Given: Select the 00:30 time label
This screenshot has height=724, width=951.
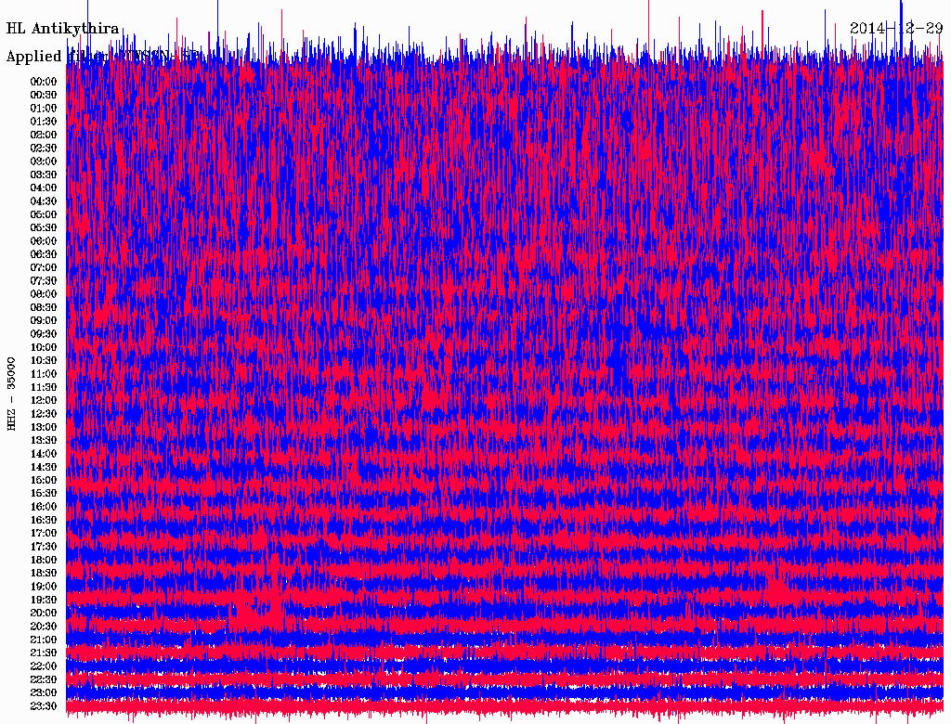Looking at the screenshot, I should pyautogui.click(x=44, y=95).
